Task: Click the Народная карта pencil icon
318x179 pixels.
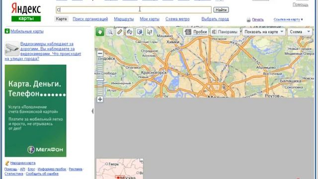Action: (x=7, y=163)
